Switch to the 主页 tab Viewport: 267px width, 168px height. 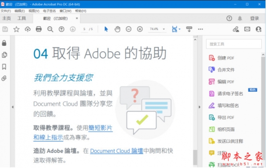pyautogui.click(x=7, y=18)
